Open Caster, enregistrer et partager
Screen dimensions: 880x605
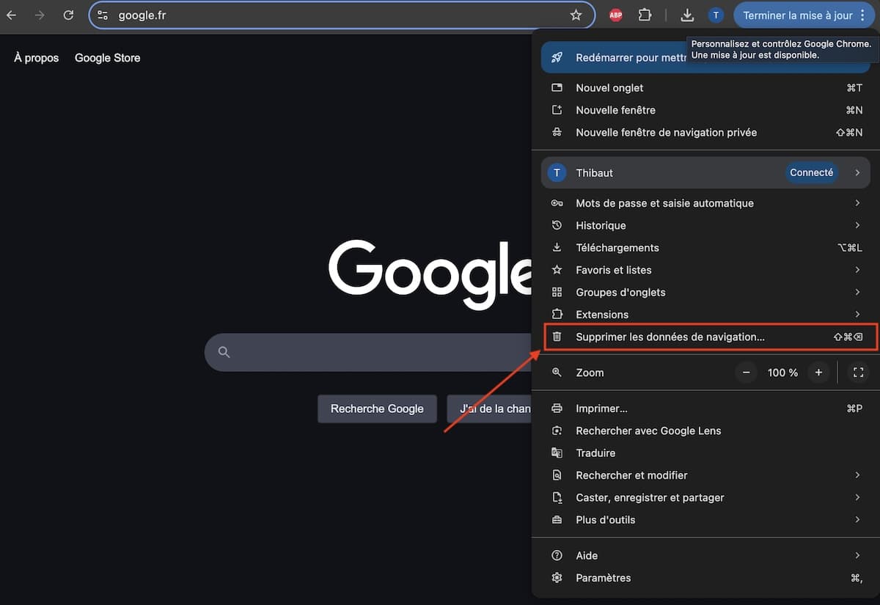(x=705, y=497)
